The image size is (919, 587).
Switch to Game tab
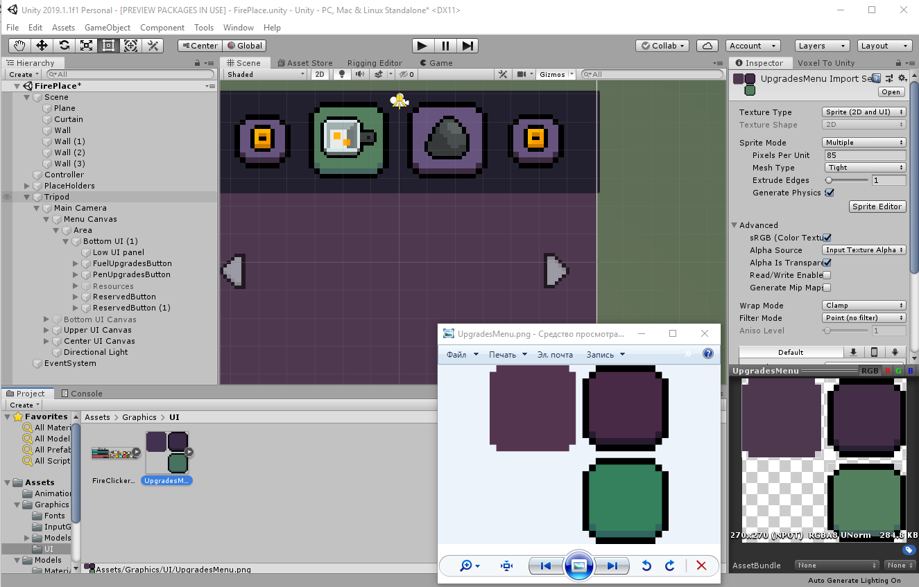coord(435,63)
